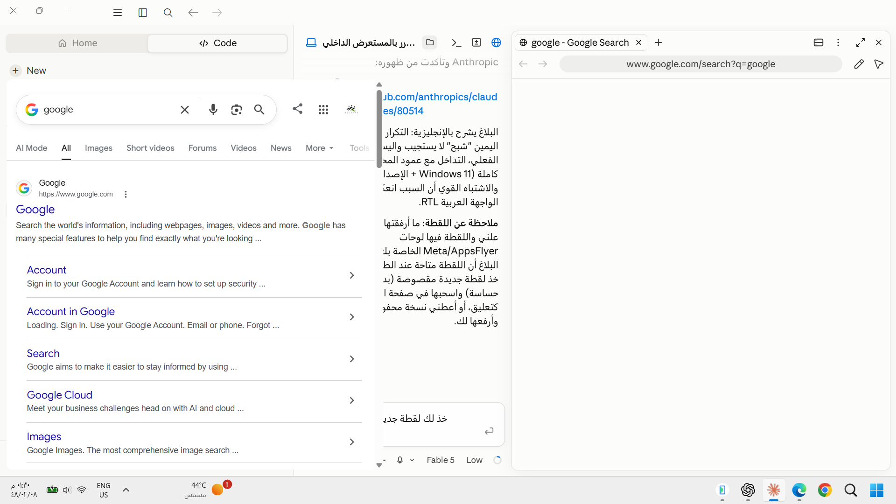Submit Google search with magnifier icon

[x=259, y=110]
